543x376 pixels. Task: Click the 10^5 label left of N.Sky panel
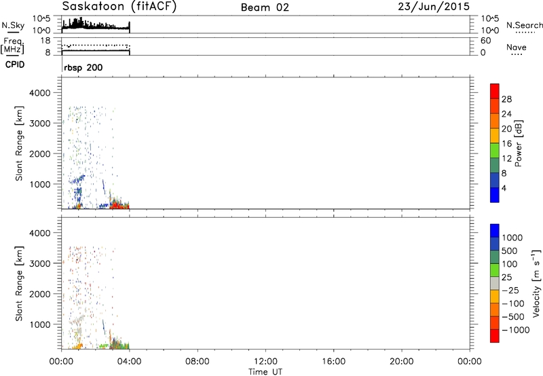41,19
